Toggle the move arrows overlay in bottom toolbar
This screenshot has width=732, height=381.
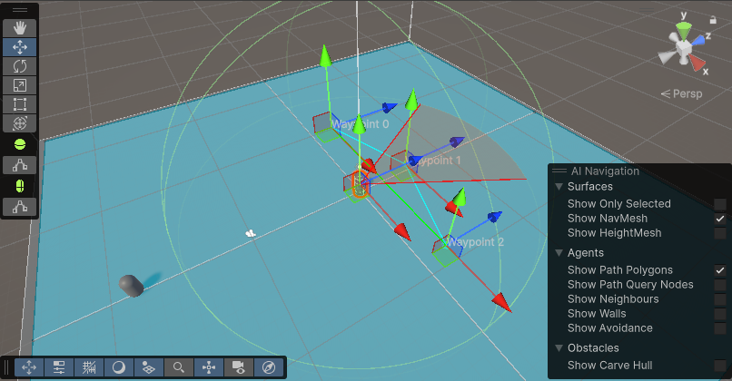[29, 367]
